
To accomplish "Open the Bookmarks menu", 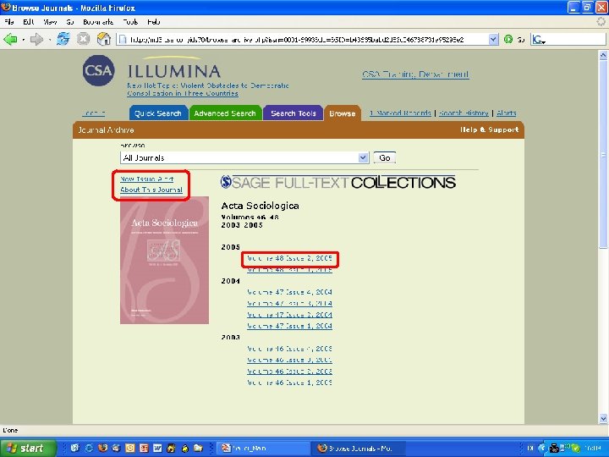I will click(x=98, y=22).
